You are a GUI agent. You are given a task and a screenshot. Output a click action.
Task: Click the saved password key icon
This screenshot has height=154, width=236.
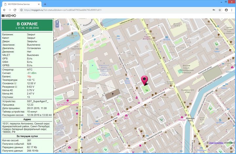(214, 10)
